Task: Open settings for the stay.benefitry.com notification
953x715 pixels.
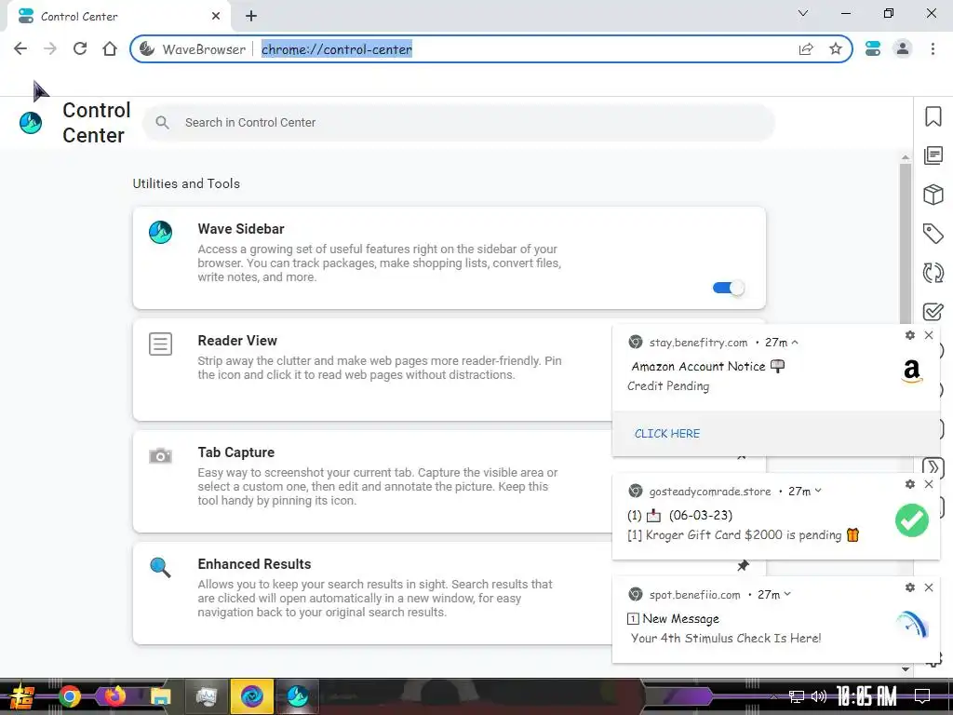Action: [x=910, y=335]
